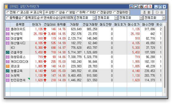This screenshot has width=172, height=104.
Task: Click the 현재가 column header
Action: pyautogui.click(x=37, y=25)
